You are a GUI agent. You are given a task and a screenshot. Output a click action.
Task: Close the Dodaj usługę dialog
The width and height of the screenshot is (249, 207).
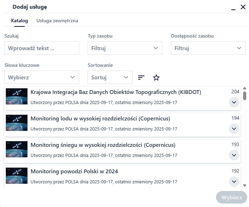click(x=243, y=7)
